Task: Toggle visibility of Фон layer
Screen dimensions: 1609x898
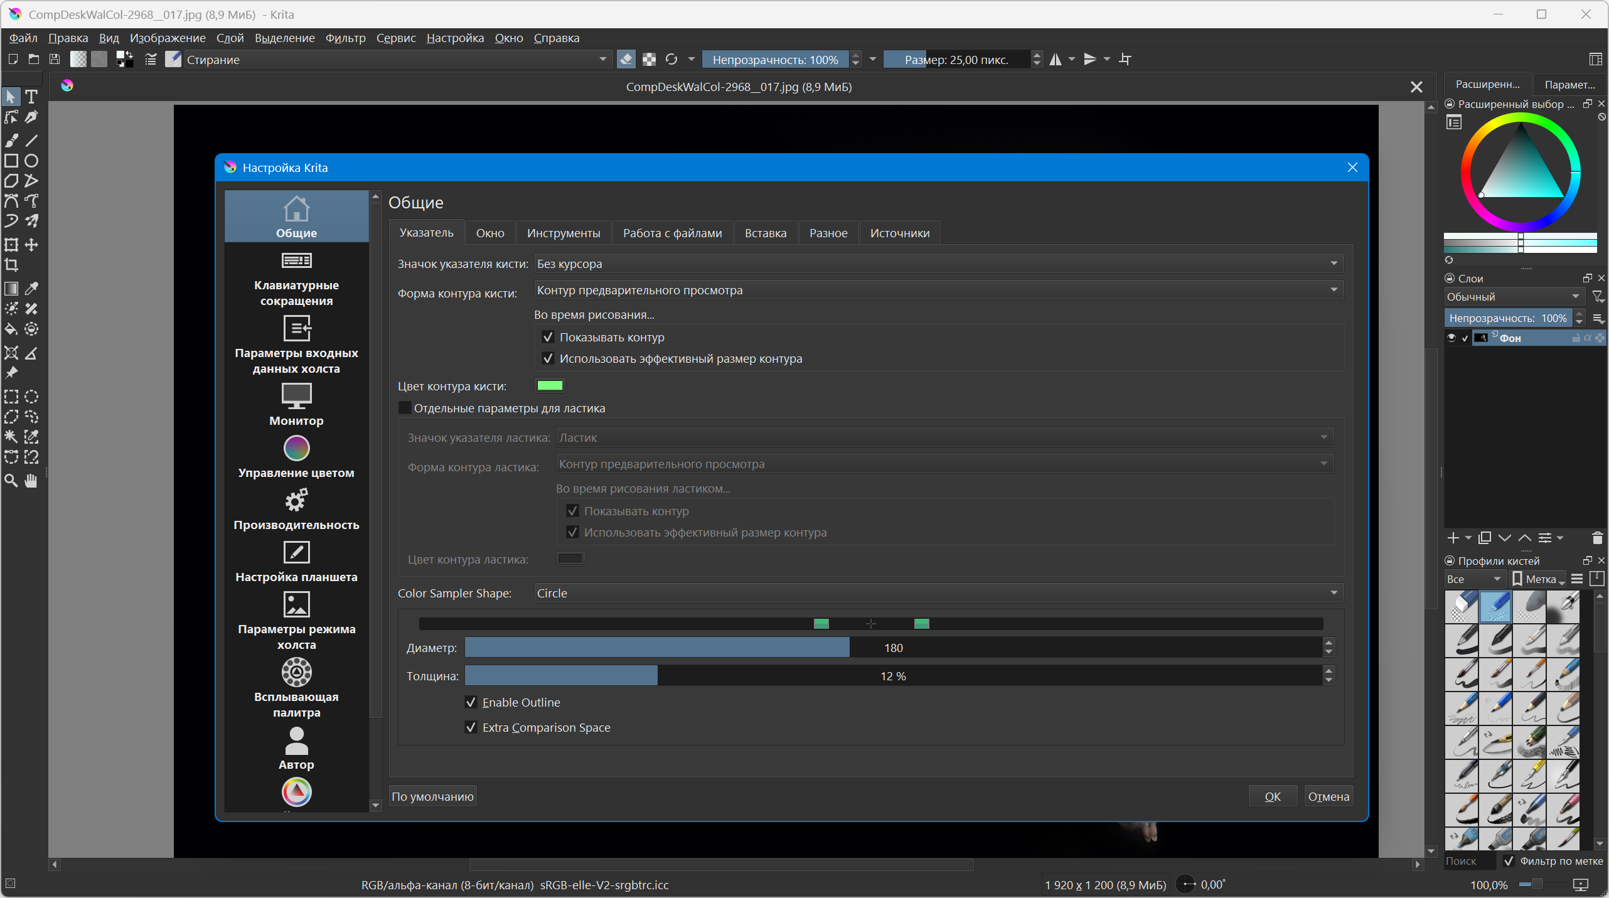Action: click(x=1451, y=338)
